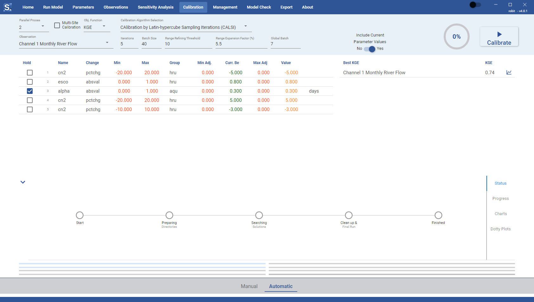534x302 pixels.
Task: Enable Multi-Site Calibration checkbox
Action: [57, 25]
